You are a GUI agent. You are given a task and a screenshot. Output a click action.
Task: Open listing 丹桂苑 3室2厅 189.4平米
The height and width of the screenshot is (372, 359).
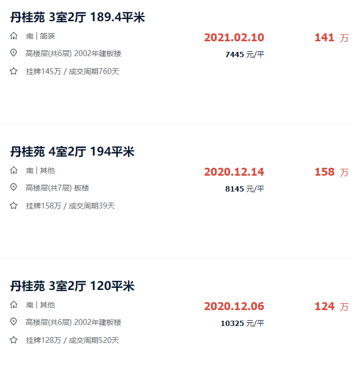click(x=77, y=17)
